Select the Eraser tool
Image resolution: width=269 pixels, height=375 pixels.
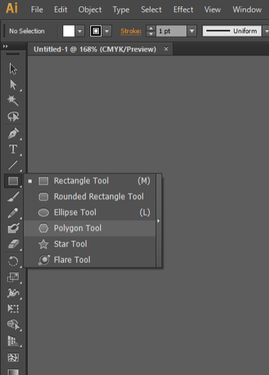(13, 245)
